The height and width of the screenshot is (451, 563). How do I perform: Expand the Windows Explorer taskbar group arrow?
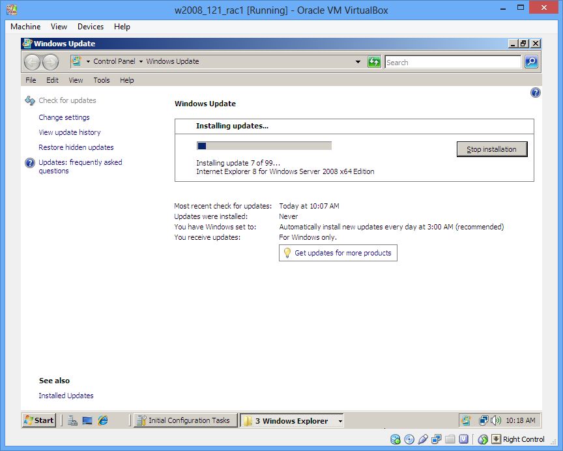(340, 421)
